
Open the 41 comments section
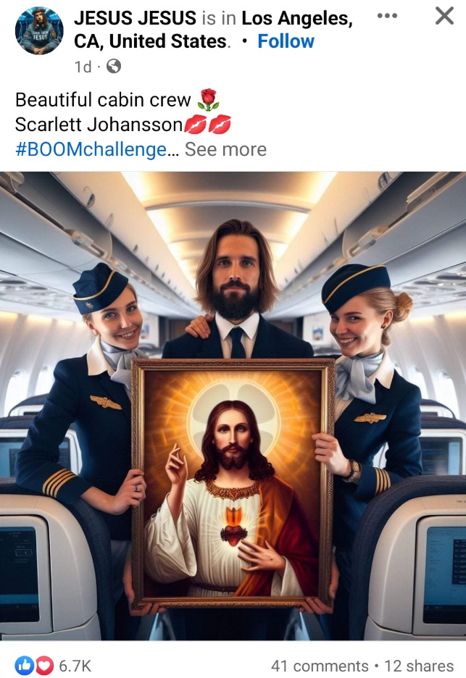(320, 666)
